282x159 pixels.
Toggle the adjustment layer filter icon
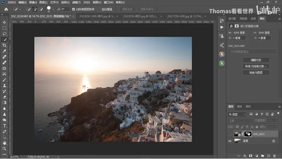[x=257, y=114]
